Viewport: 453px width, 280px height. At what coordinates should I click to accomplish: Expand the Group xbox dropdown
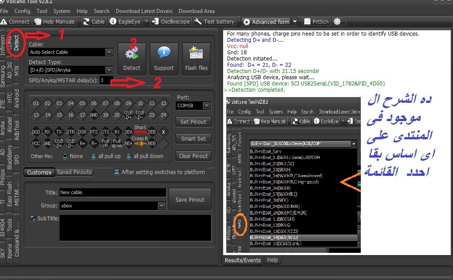pos(162,206)
